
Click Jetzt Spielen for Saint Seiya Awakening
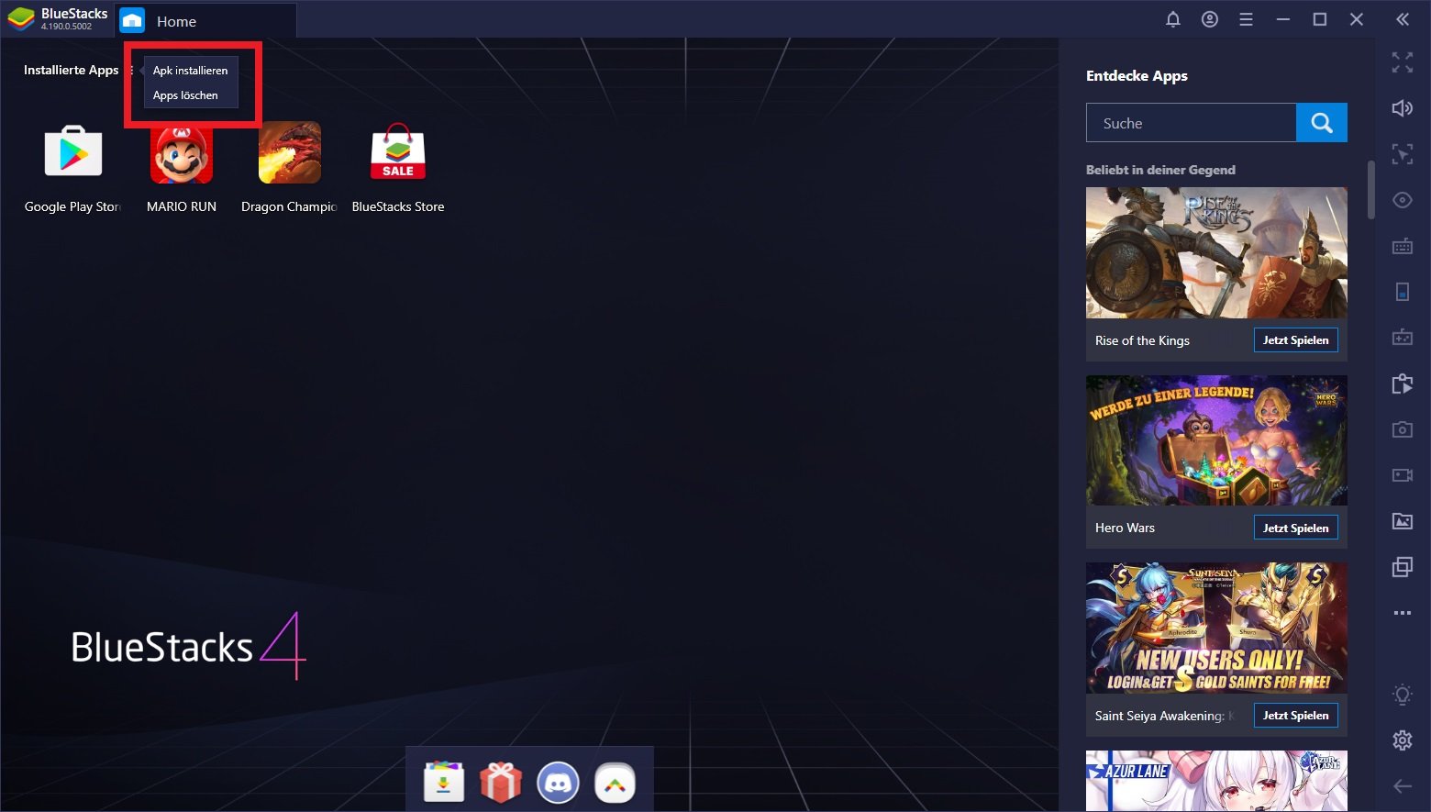pyautogui.click(x=1296, y=716)
